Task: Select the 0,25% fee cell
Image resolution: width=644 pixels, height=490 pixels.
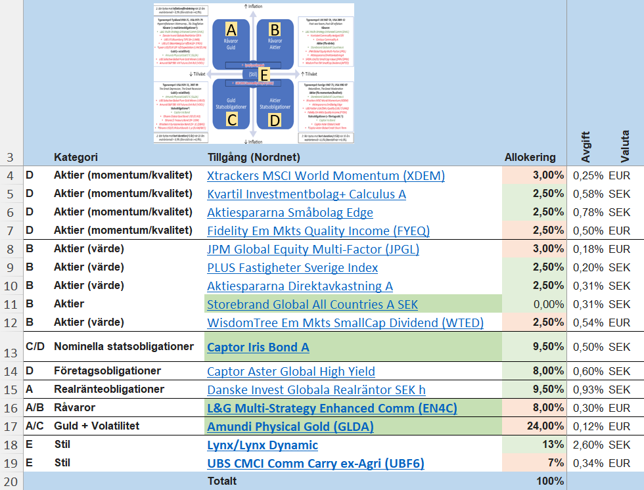Action: tap(588, 175)
